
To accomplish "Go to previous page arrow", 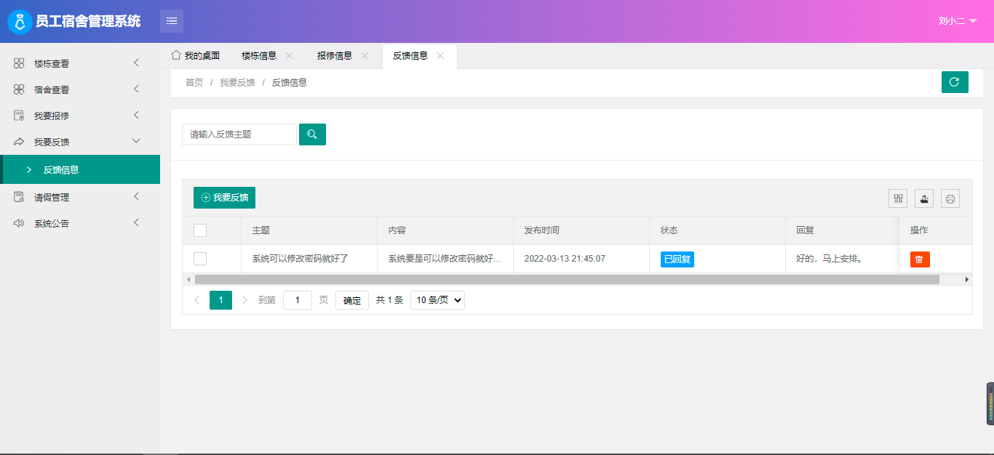I will coord(196,300).
